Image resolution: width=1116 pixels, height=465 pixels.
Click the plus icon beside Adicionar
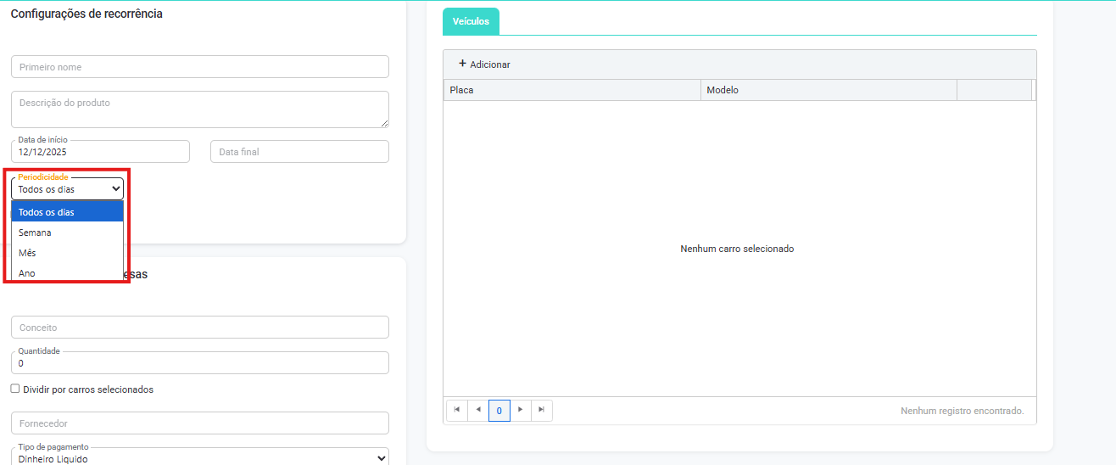coord(462,64)
